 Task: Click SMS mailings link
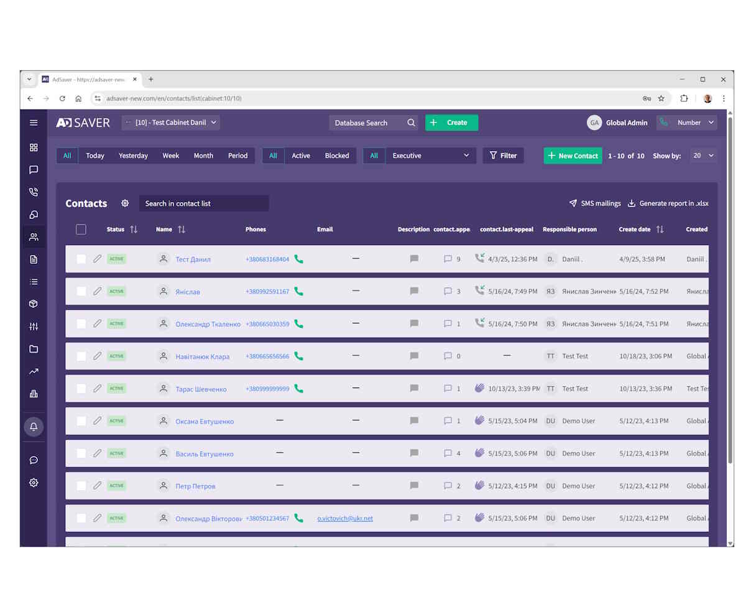tap(595, 203)
